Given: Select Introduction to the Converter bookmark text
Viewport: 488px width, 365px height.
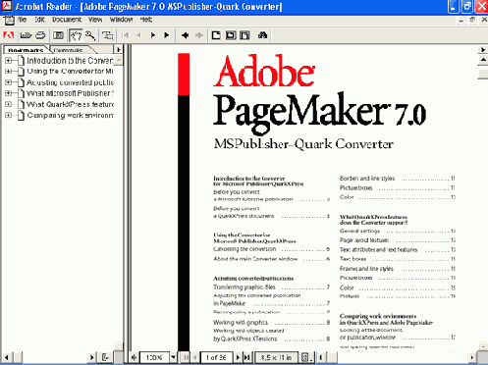Looking at the screenshot, I should coord(70,61).
